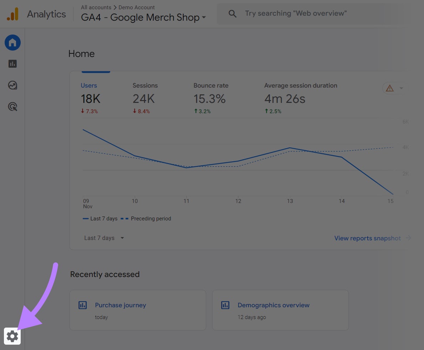424x350 pixels.
Task: Click the All accounts breadcrumb link
Action: [96, 7]
